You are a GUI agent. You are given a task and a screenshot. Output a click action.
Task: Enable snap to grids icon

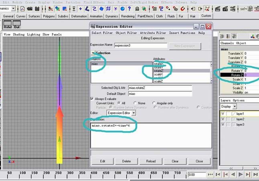click(154, 8)
